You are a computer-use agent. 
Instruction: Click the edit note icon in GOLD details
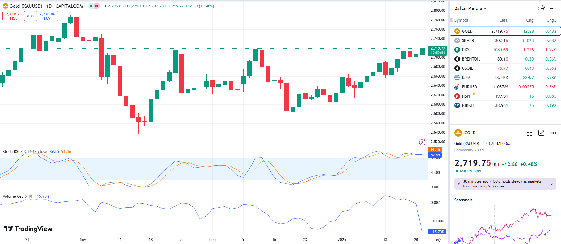(x=541, y=133)
